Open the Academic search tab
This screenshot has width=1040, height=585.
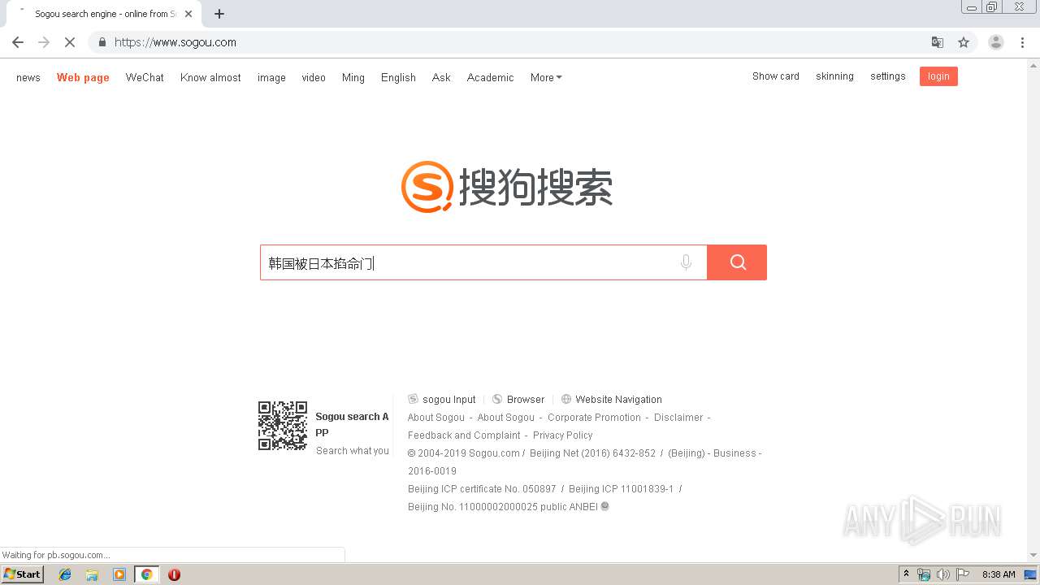pos(490,77)
